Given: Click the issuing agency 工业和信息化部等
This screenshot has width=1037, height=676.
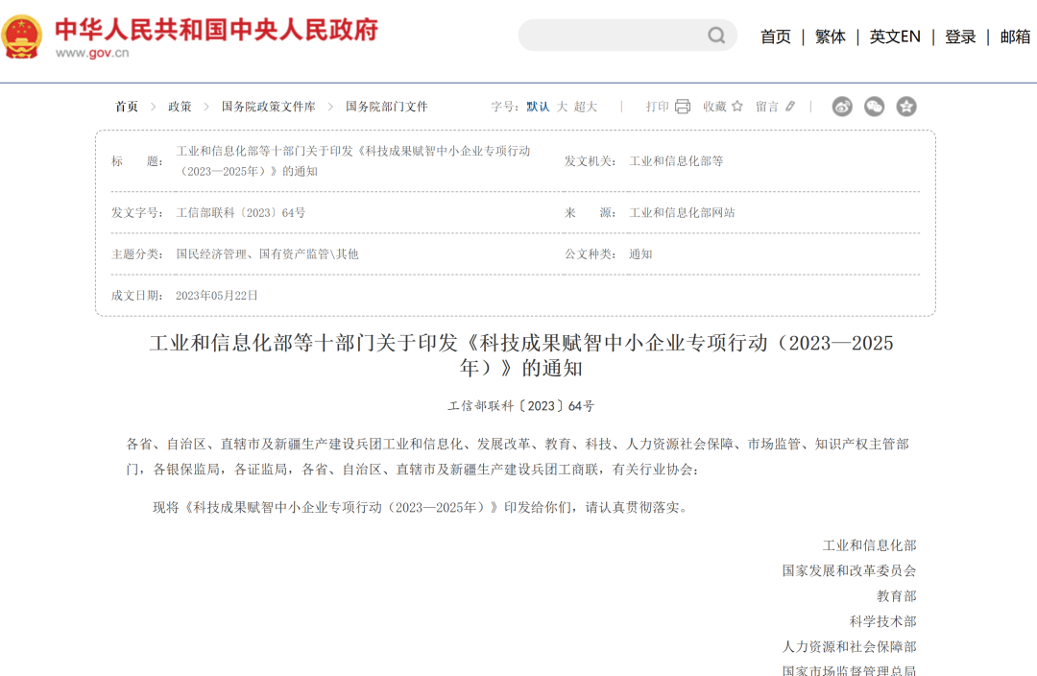Looking at the screenshot, I should pos(676,161).
